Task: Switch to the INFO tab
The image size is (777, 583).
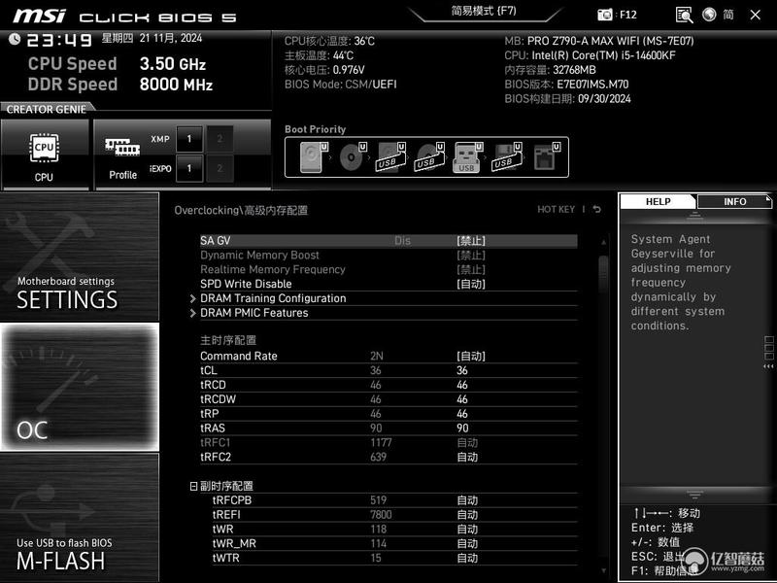Action: point(734,201)
